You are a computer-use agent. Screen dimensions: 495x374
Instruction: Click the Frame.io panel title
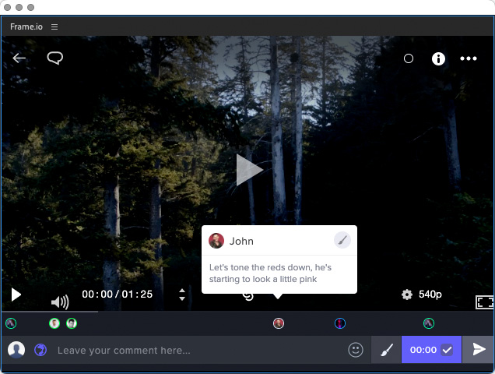tap(26, 26)
